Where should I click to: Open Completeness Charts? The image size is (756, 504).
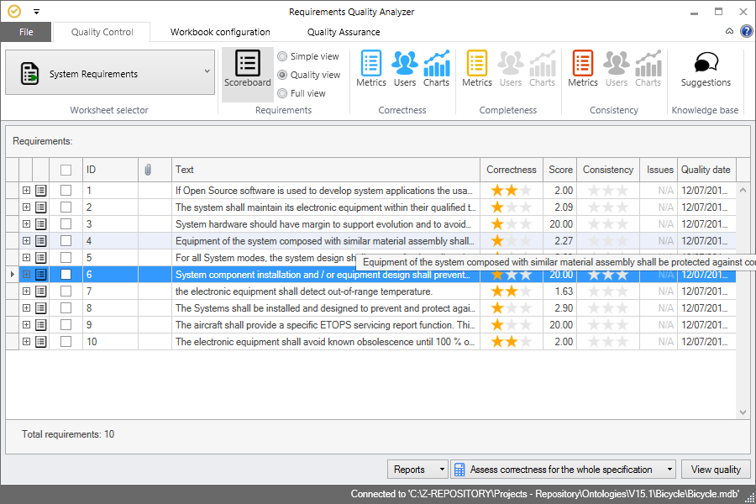point(542,69)
